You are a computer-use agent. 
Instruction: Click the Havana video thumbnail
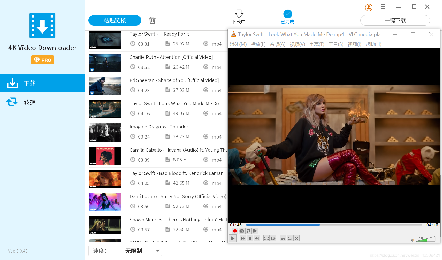[105, 156]
